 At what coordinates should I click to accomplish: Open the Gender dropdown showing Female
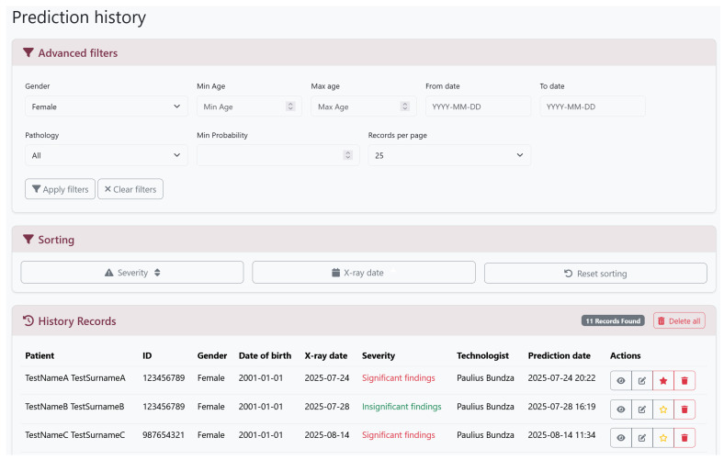click(107, 107)
